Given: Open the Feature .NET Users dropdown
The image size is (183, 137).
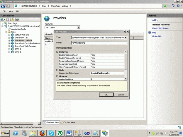Looking at the screenshot, I should [x=79, y=28].
